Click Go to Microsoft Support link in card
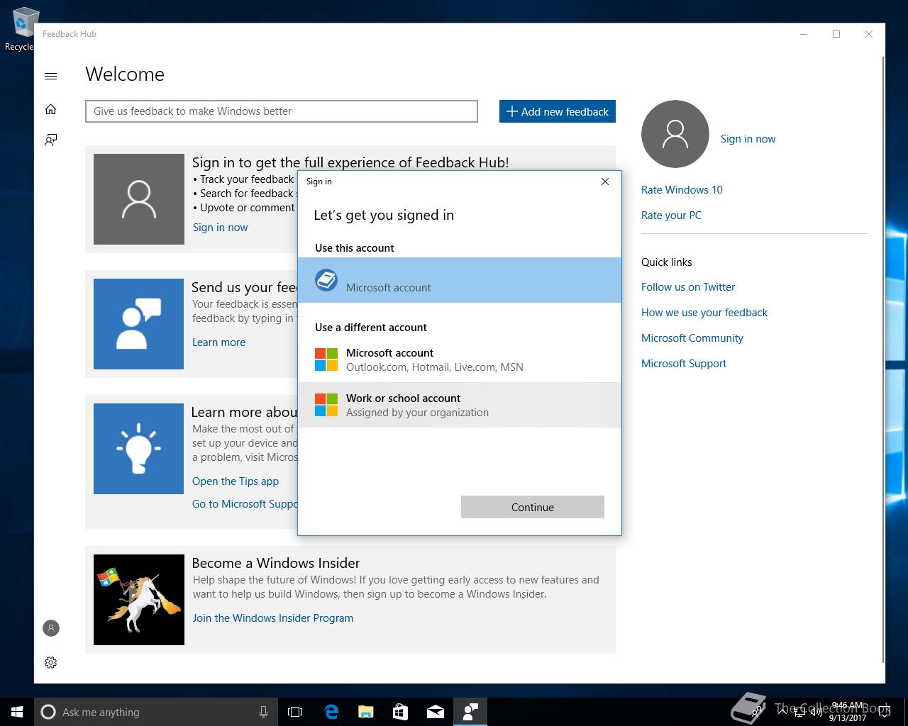Screen dimensions: 908x726 pos(245,504)
